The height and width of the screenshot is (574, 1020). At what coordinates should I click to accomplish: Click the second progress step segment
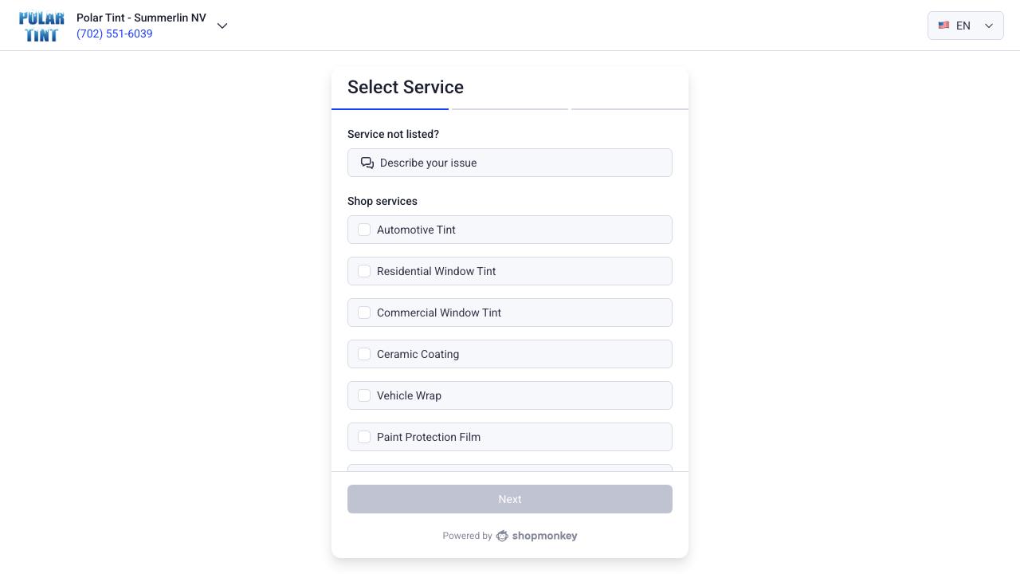point(509,108)
